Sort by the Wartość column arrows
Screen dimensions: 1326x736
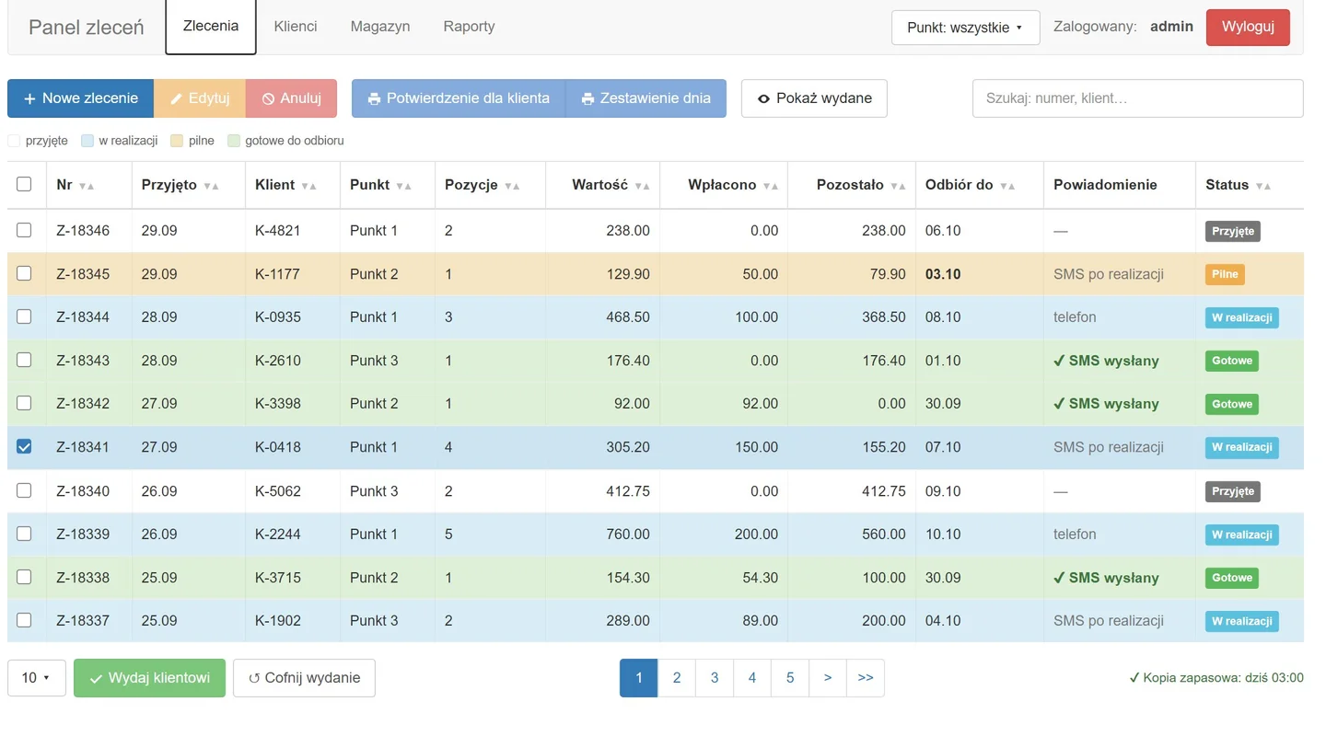click(x=642, y=186)
